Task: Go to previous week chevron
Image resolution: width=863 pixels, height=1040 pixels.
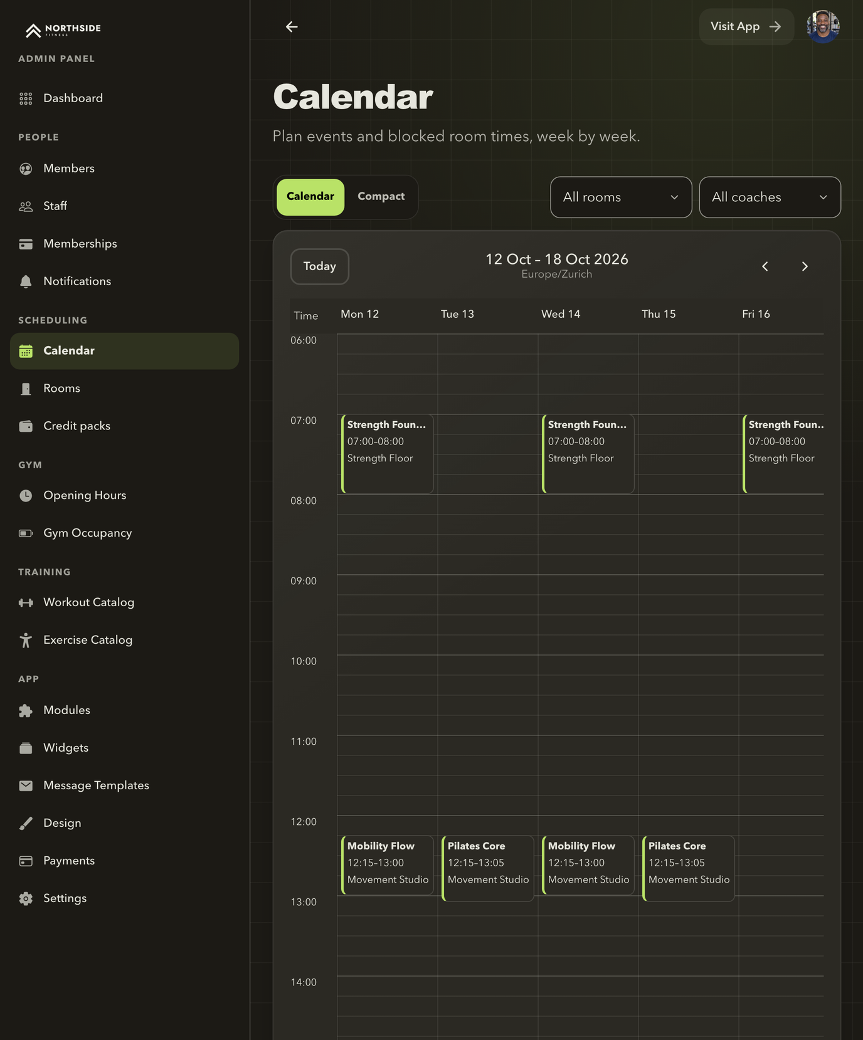Action: click(x=765, y=266)
